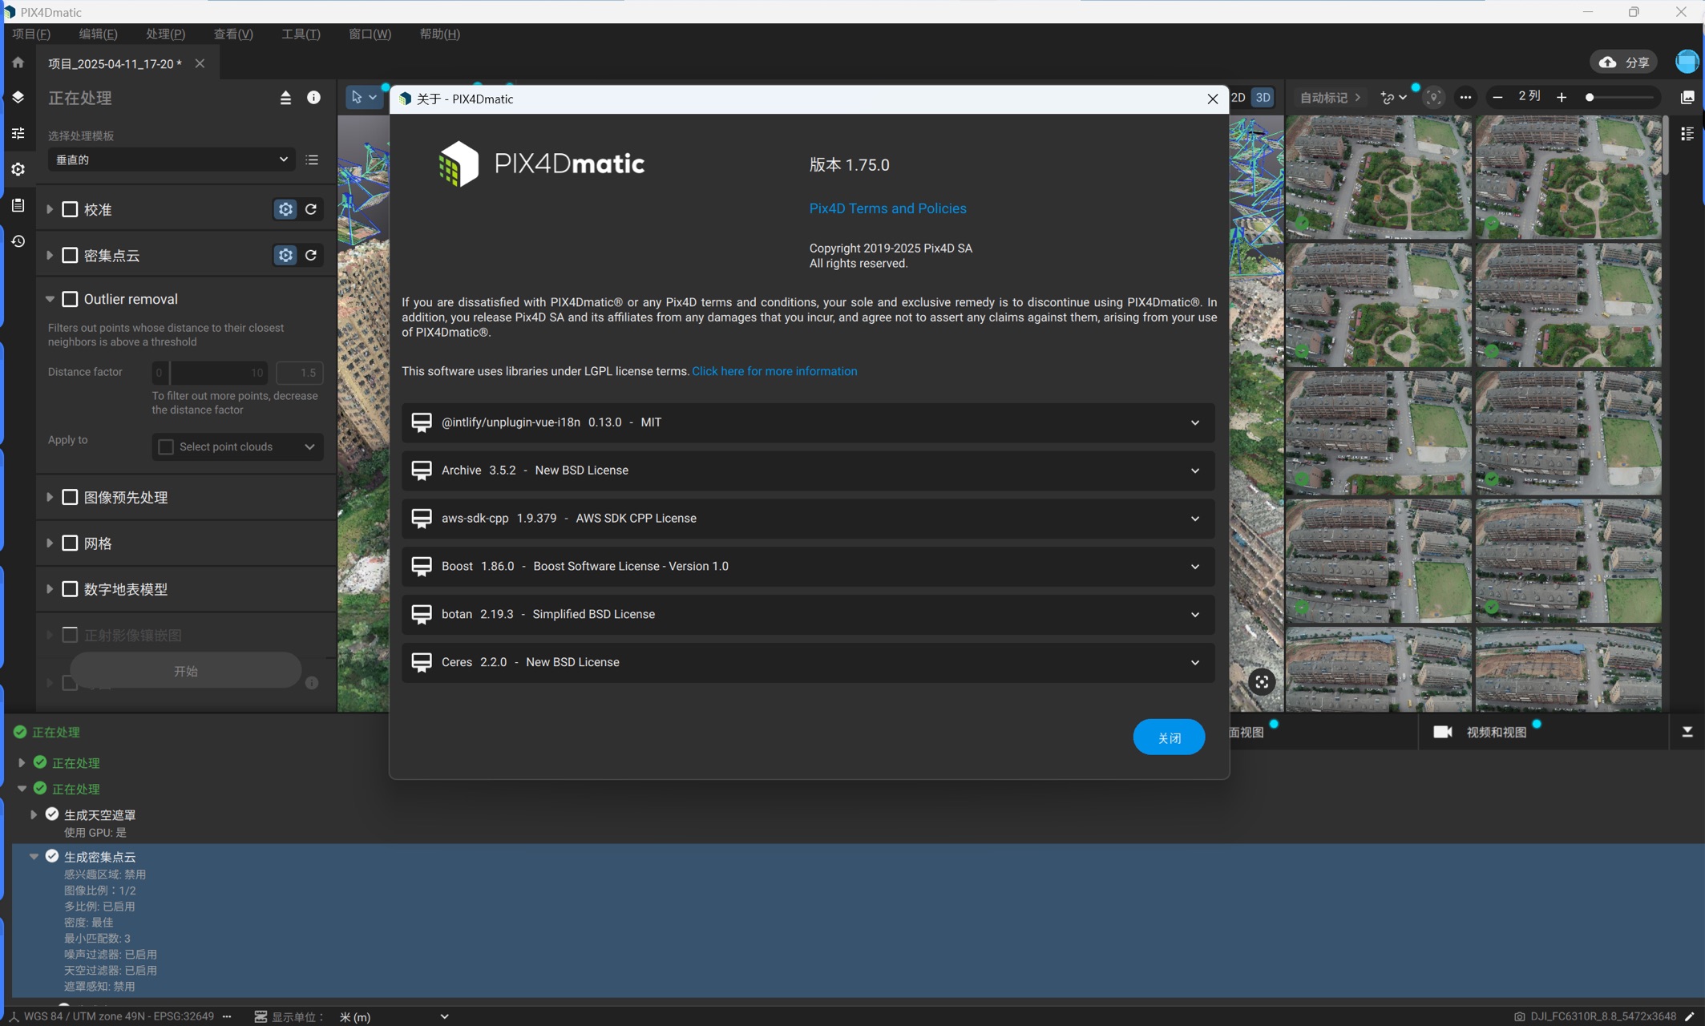Open Pix4D Terms and Policies link

tap(887, 208)
